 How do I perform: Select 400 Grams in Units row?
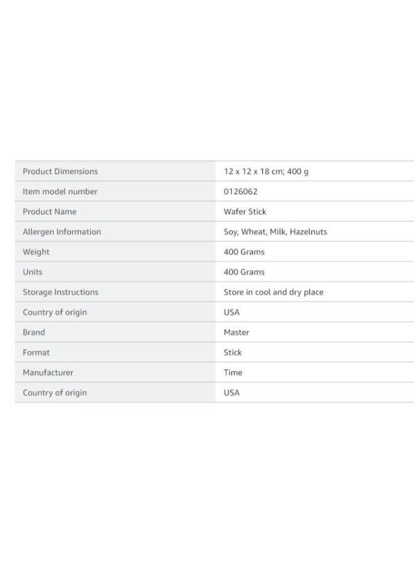coord(244,272)
